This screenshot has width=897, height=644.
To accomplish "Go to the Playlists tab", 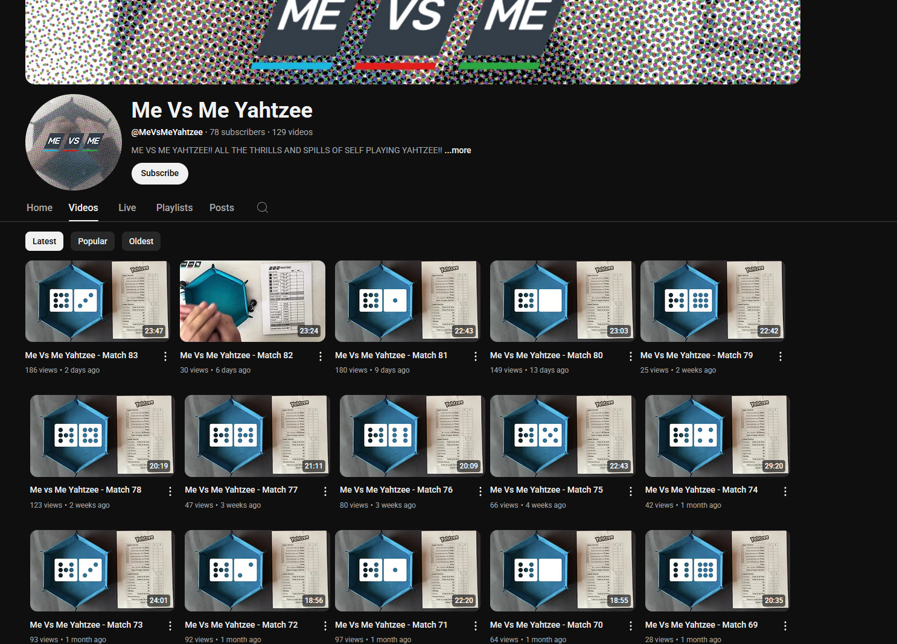I will click(x=174, y=207).
